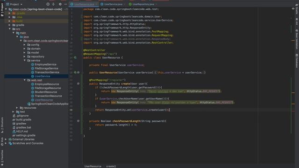Toggle the Structure tool window stripe button
299x168 pixels.
2,125
